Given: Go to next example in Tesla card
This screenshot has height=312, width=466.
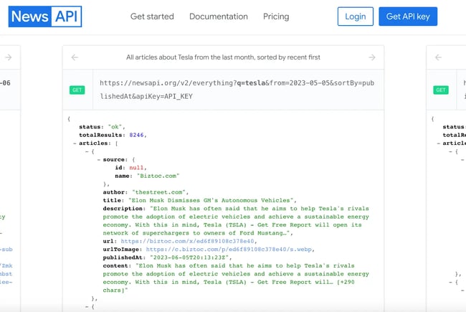Looking at the screenshot, I should [372, 57].
